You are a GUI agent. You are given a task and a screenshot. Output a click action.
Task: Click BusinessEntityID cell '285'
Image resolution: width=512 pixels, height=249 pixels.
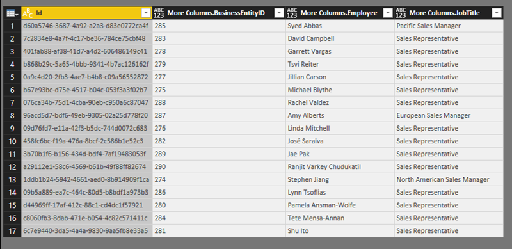coord(219,26)
